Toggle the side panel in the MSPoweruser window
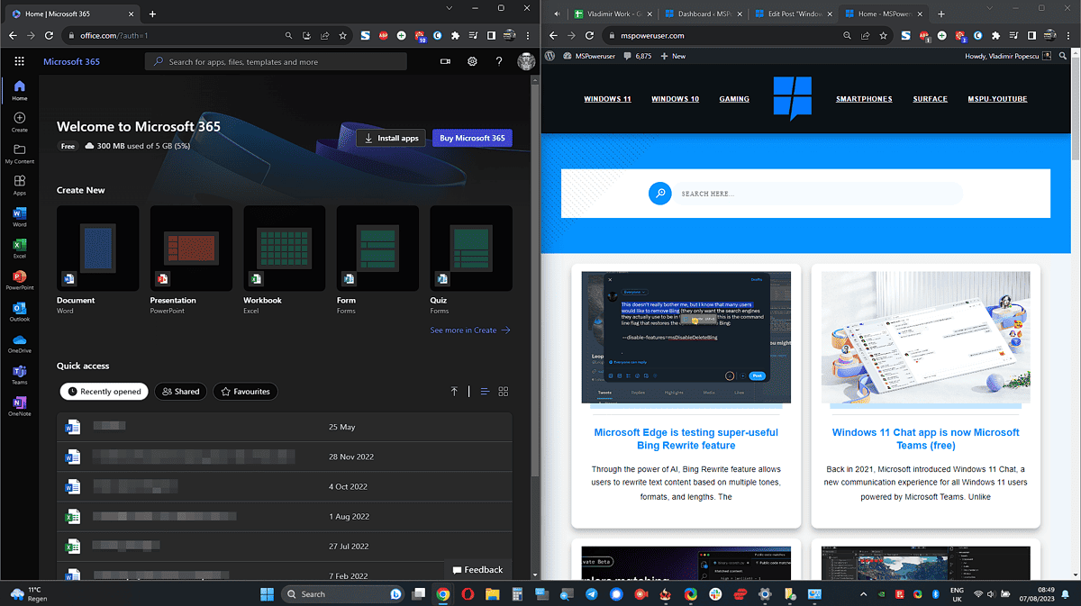This screenshot has width=1081, height=606. point(1031,36)
